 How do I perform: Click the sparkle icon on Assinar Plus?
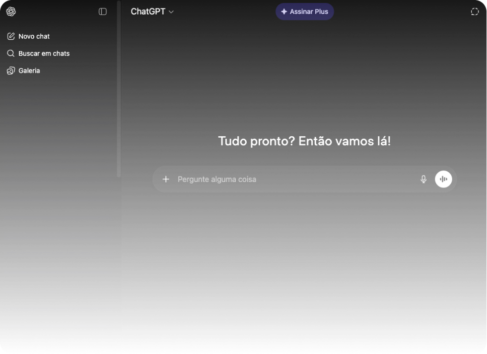pos(284,11)
